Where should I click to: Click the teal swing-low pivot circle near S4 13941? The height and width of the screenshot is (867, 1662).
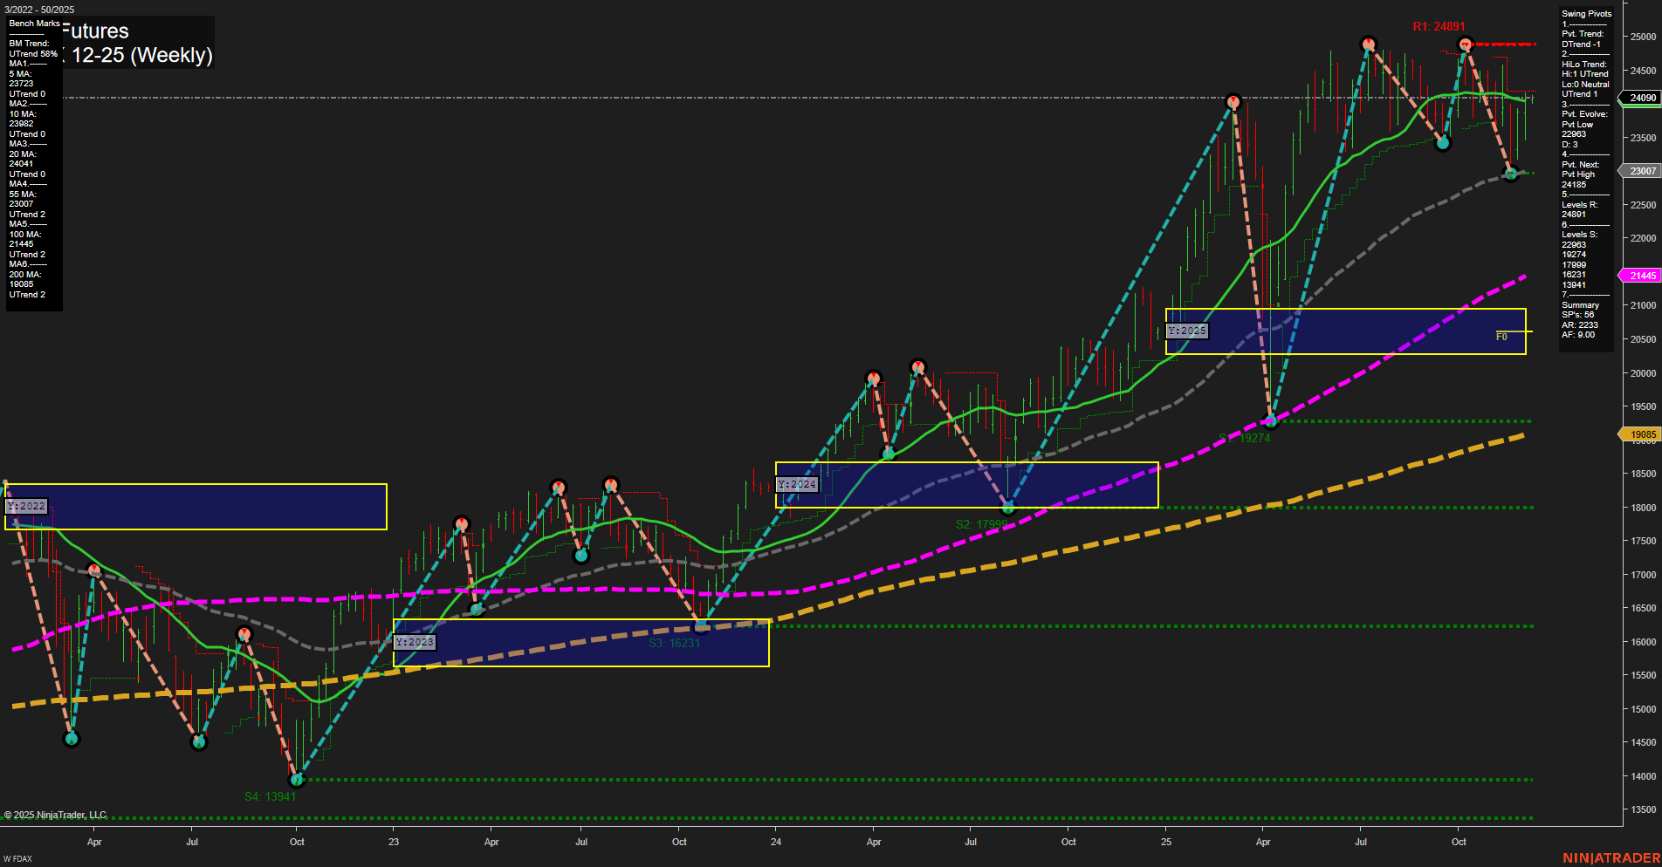click(297, 780)
